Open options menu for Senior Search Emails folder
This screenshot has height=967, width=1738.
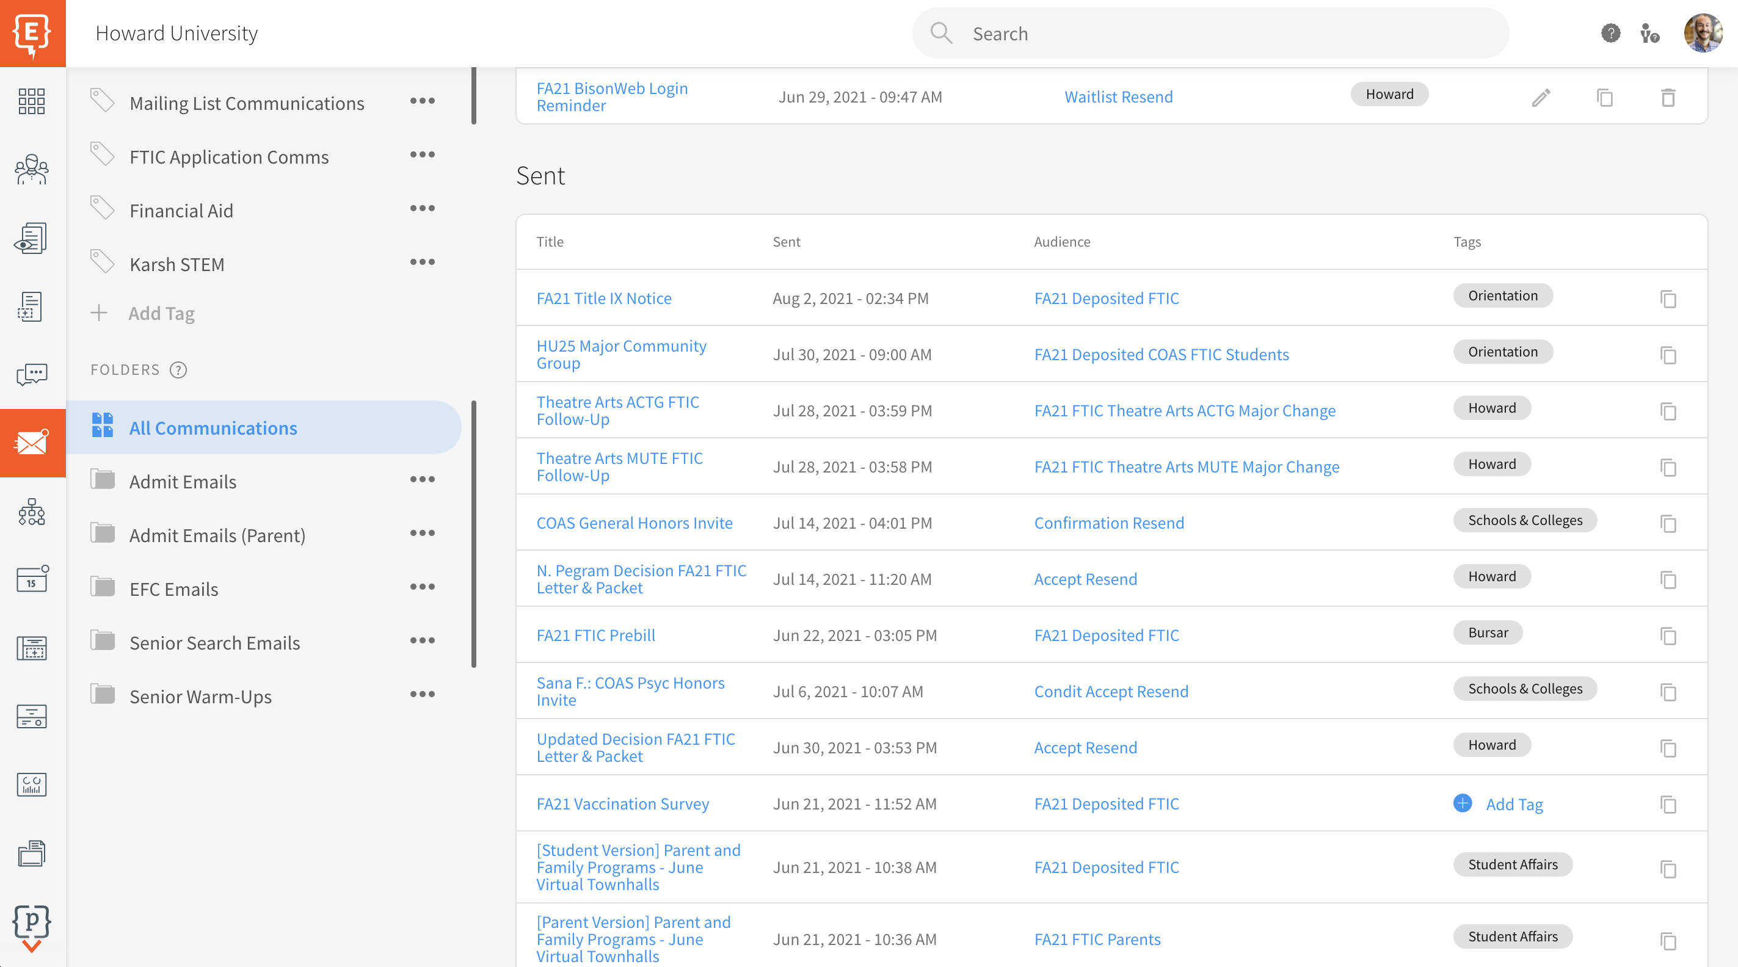coord(423,641)
